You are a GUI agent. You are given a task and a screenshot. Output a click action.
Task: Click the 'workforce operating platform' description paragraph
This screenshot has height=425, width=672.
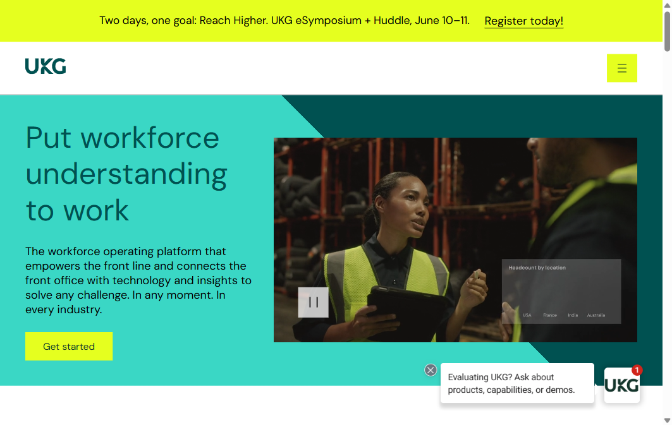(x=138, y=280)
